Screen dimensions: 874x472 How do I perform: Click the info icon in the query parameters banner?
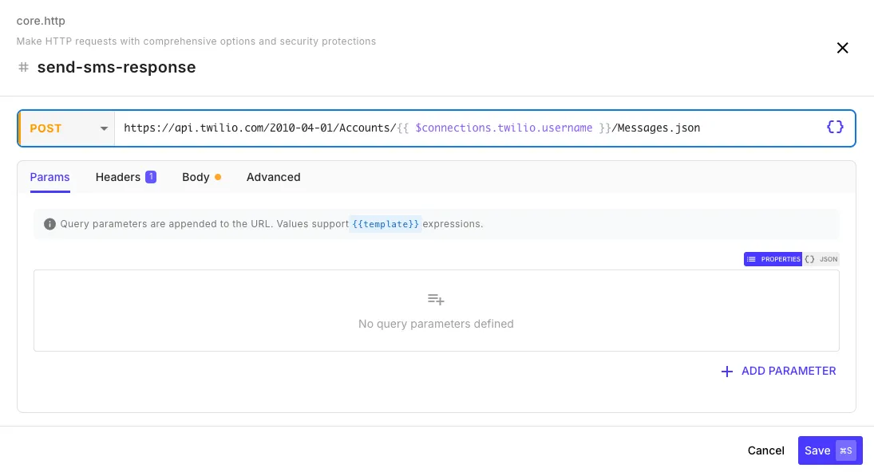[49, 224]
